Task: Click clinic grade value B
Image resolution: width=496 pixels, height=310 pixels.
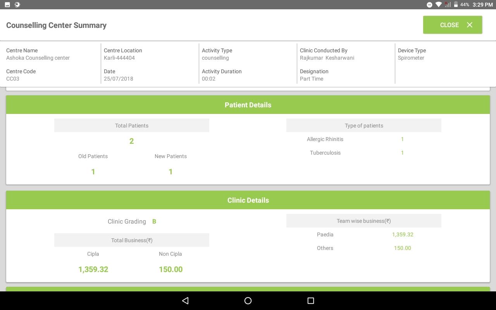Action: click(154, 221)
